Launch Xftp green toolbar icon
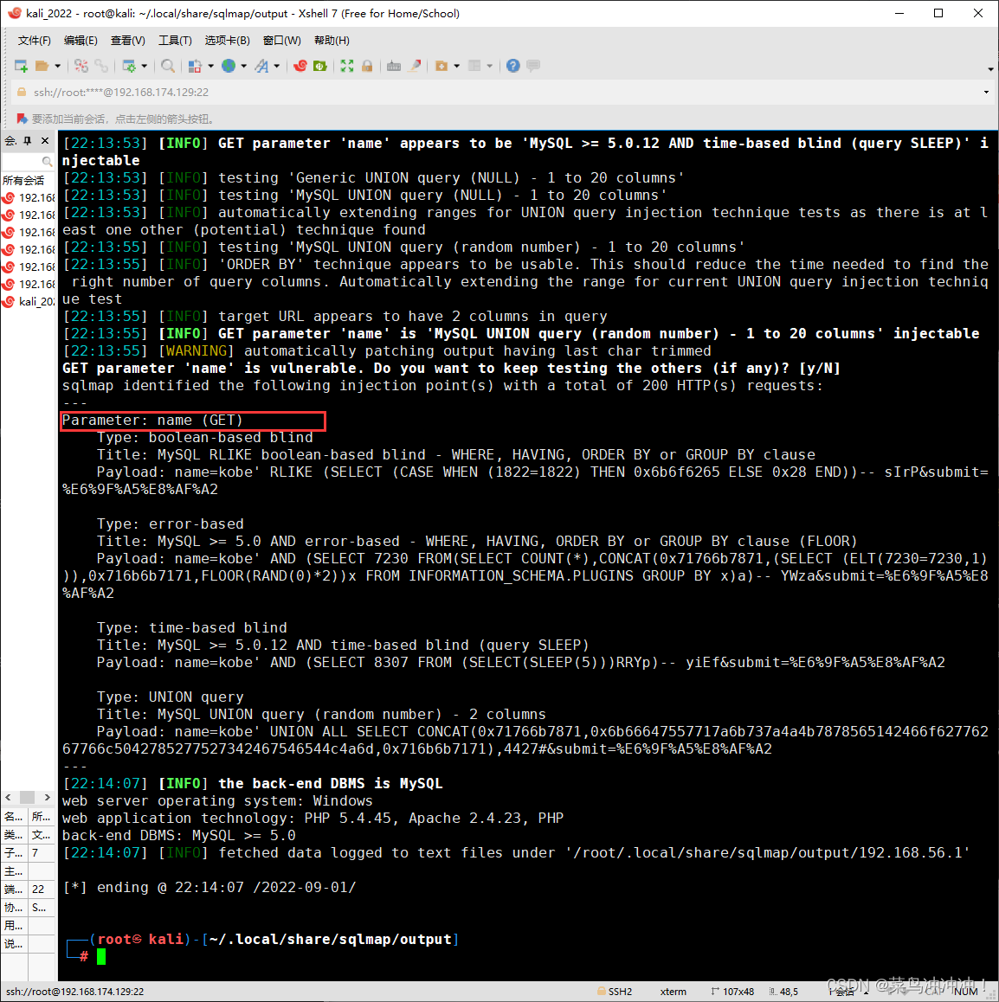Screen dimensions: 999x1002 click(320, 66)
